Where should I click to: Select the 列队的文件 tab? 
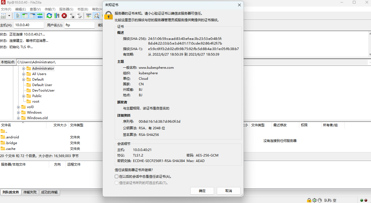[x=11, y=192]
